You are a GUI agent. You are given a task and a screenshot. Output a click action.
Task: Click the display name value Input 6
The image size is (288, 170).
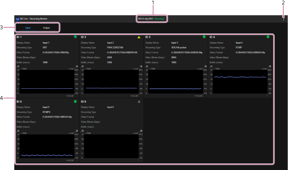[x=110, y=107]
